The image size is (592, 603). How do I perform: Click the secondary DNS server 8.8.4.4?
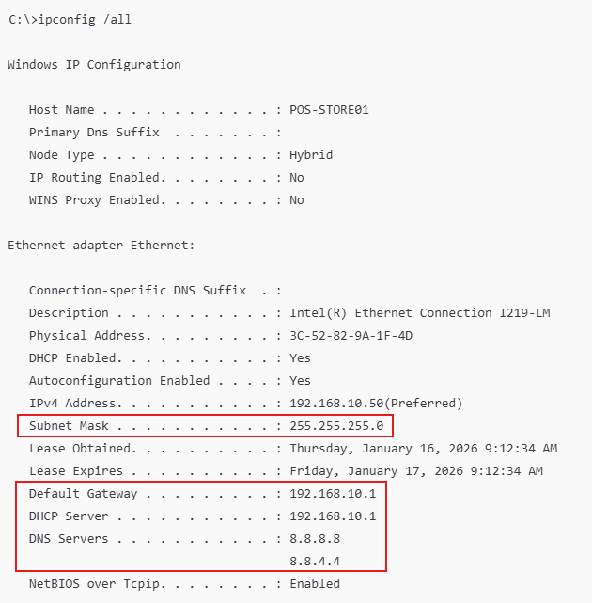[x=315, y=562]
